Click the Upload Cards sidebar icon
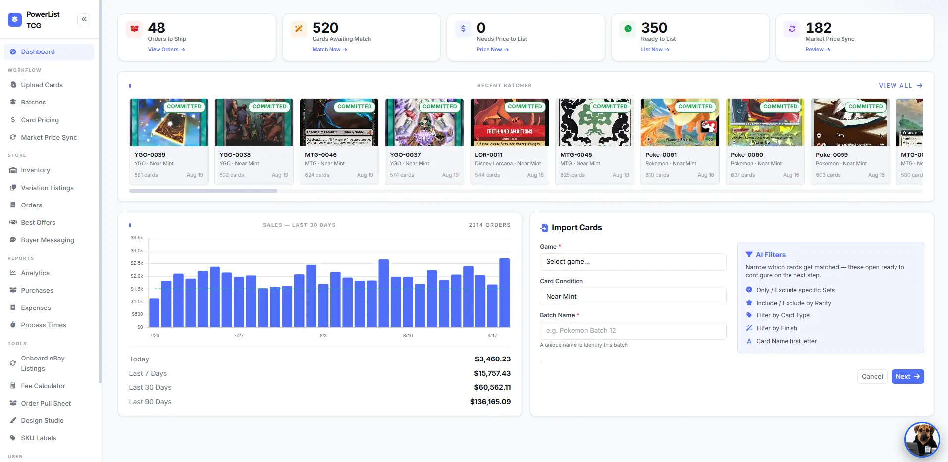 (13, 85)
